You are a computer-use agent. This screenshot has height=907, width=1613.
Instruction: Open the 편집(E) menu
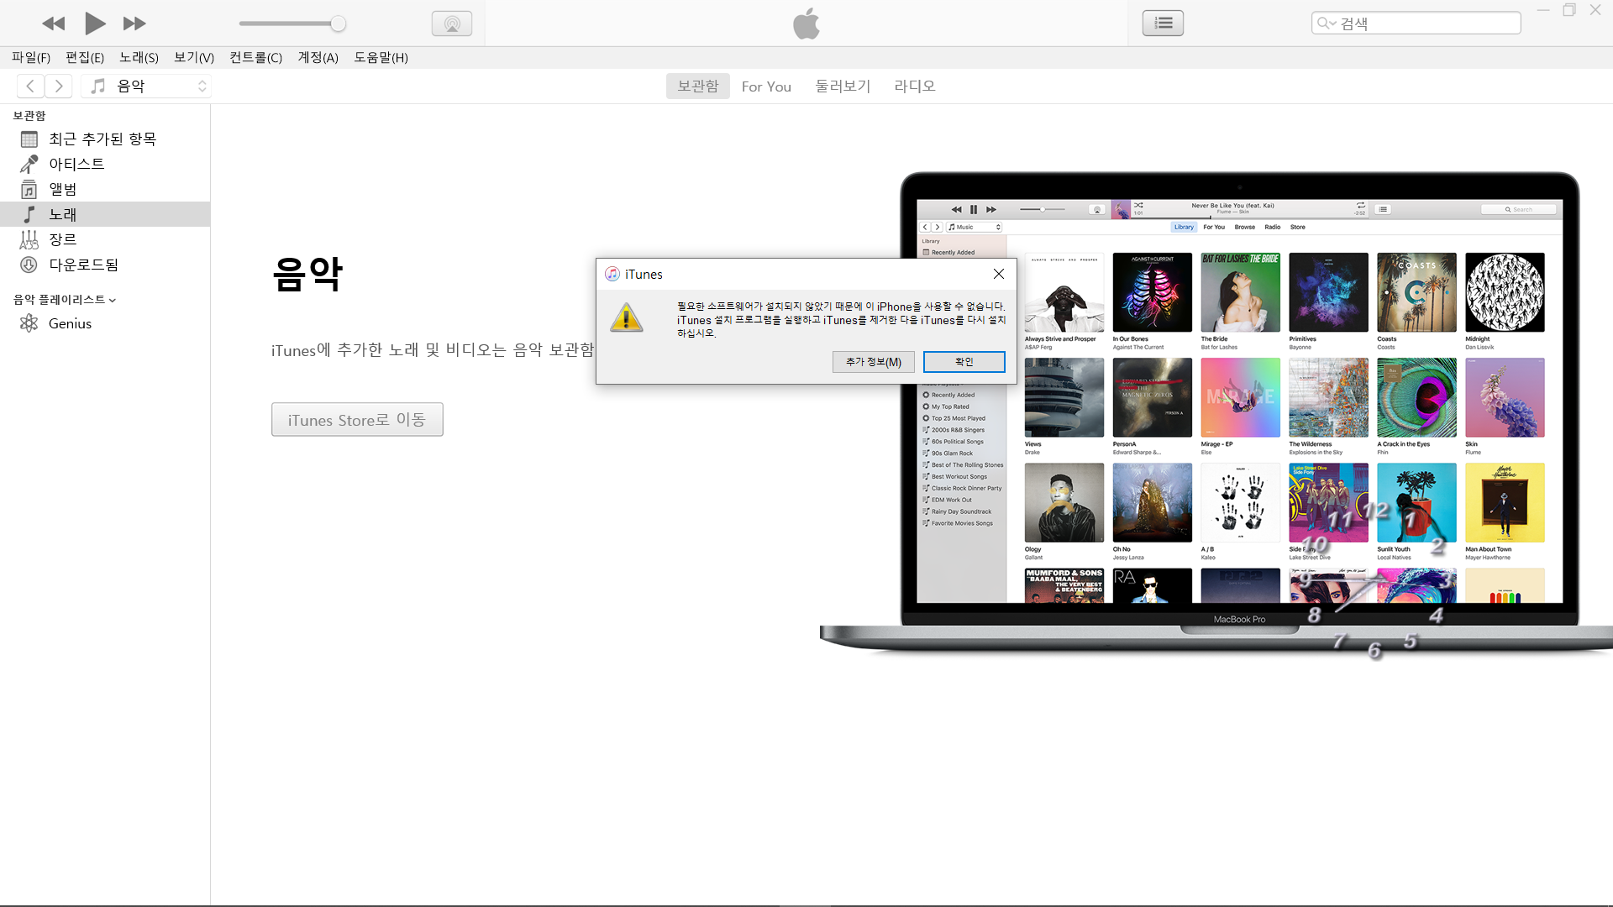[x=85, y=57]
